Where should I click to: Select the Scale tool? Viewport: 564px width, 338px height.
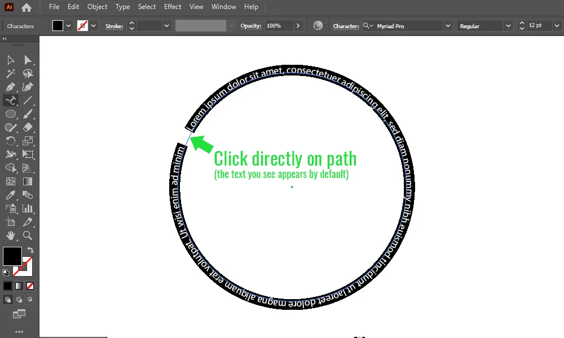pos(28,141)
